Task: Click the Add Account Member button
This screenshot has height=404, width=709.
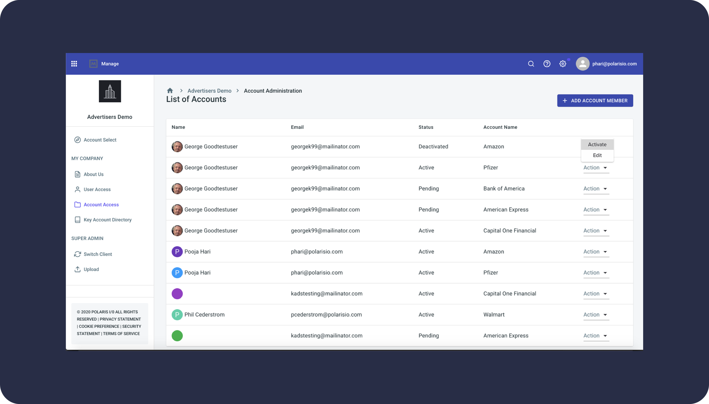Action: 595,101
